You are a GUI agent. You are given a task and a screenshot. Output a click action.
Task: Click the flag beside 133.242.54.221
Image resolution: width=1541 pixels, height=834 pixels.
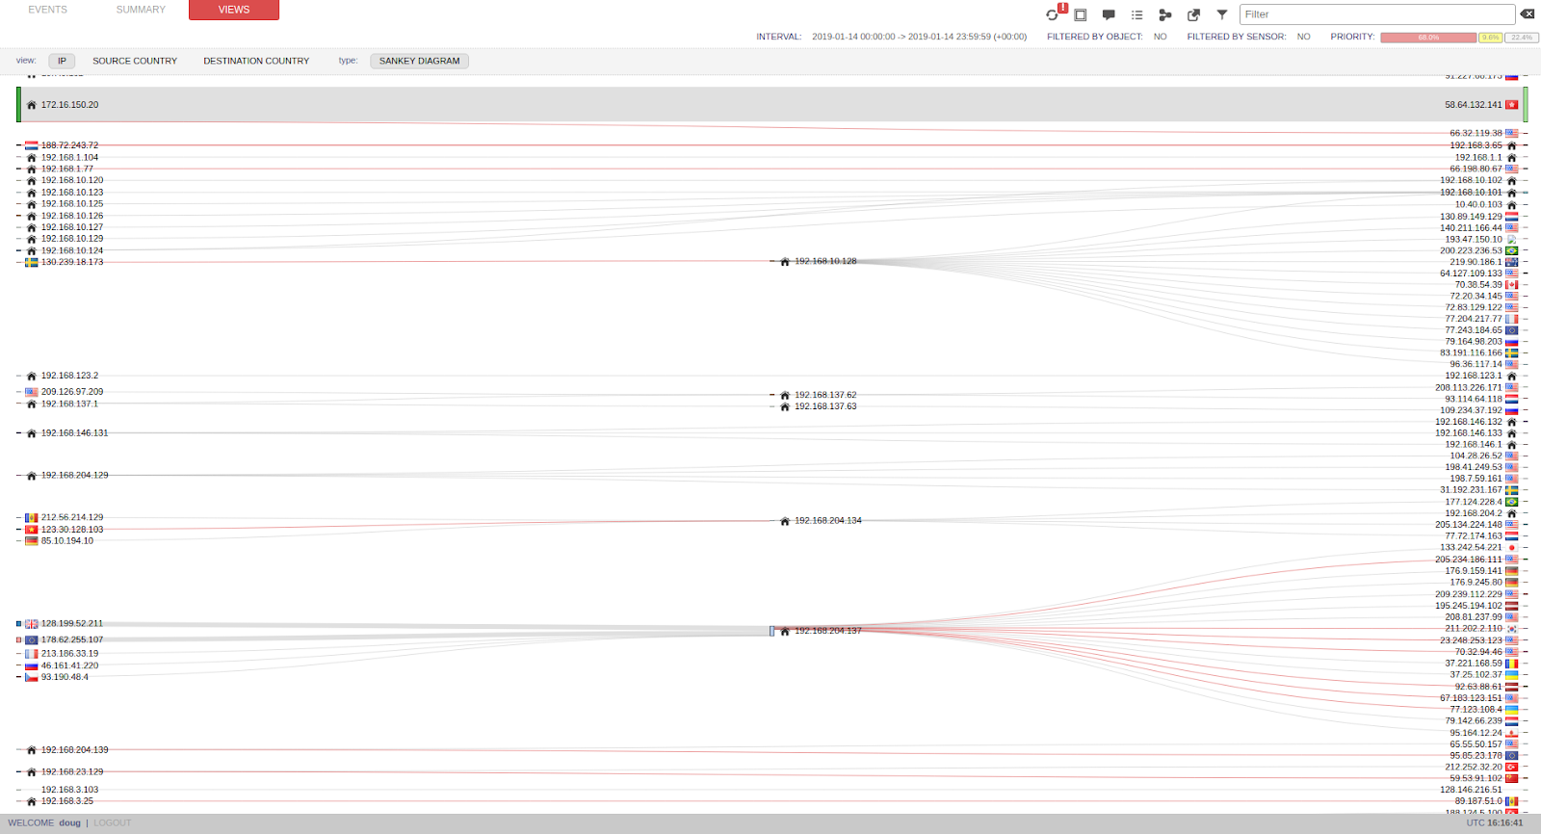coord(1512,548)
